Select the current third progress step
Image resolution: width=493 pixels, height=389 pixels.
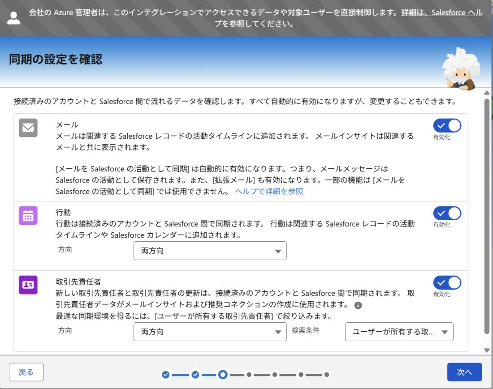point(223,375)
